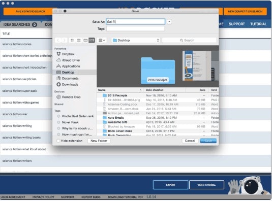Open the Book Cover Ideas folder row
This screenshot has height=201, width=272.
(x=158, y=131)
